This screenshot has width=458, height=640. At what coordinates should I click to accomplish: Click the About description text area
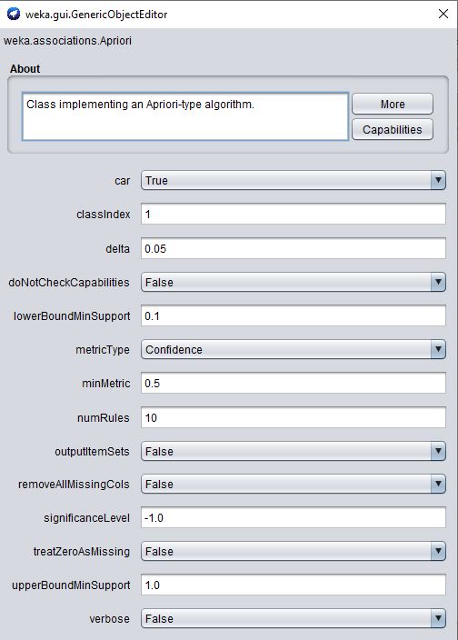[x=185, y=116]
